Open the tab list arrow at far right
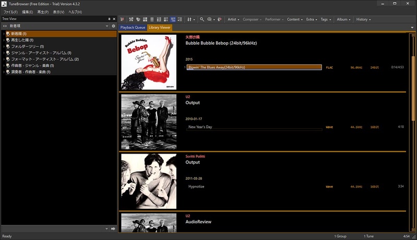Viewport: 417px width, 240px height. pyautogui.click(x=412, y=28)
